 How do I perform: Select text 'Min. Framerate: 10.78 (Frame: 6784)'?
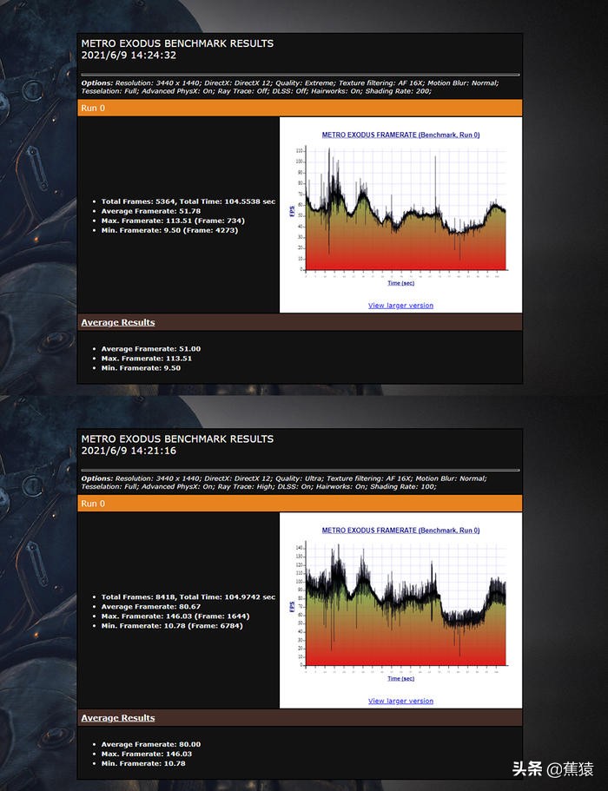[x=172, y=625]
